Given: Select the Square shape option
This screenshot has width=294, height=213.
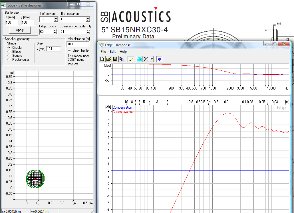Looking at the screenshot, I should (x=9, y=55).
